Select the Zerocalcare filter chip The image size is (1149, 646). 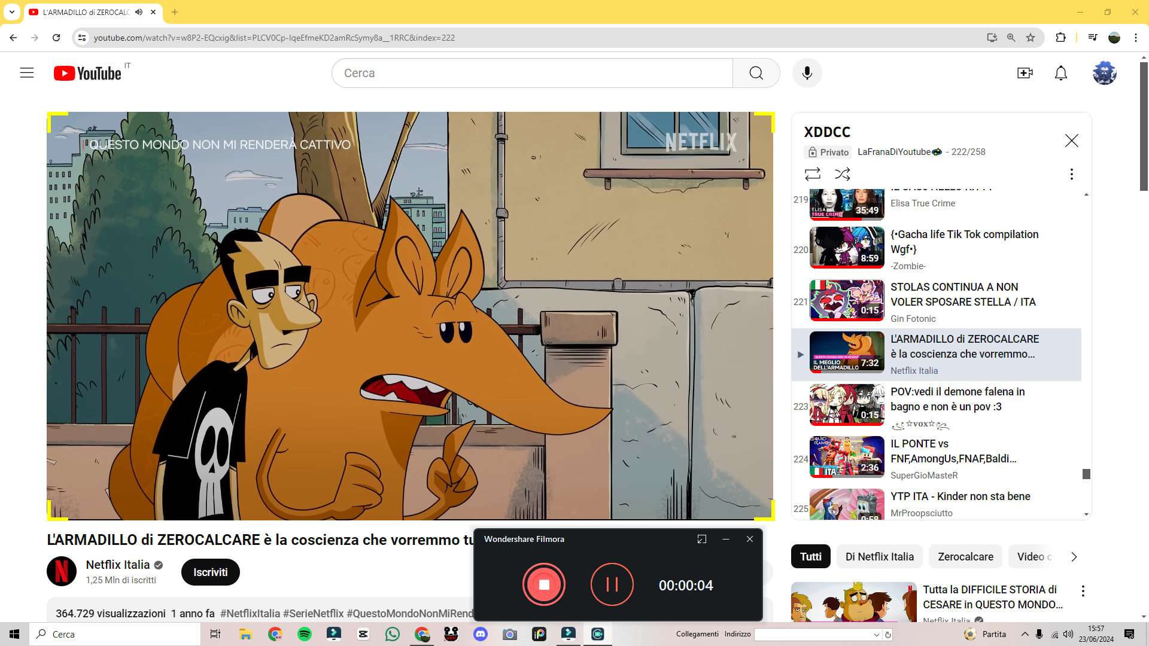click(965, 557)
